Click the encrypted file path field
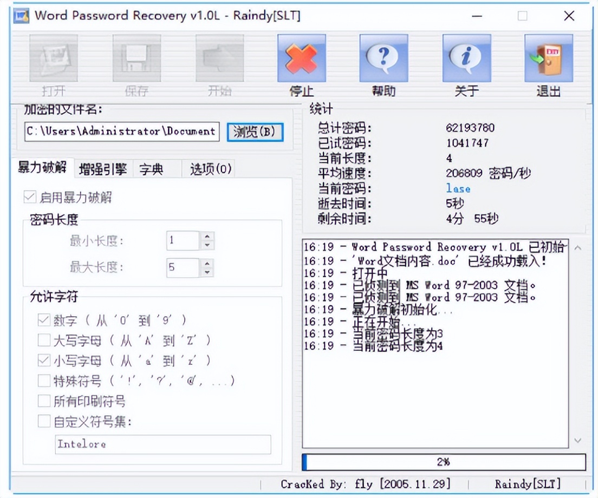Screen dimensions: 598x498 pyautogui.click(x=122, y=132)
